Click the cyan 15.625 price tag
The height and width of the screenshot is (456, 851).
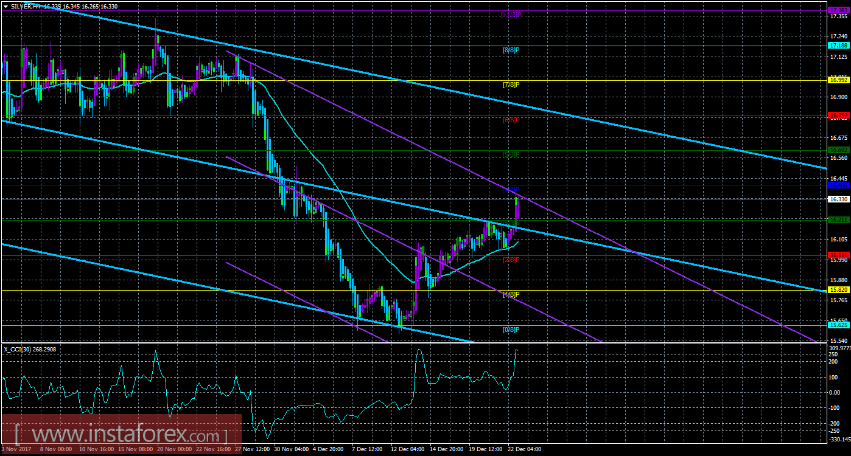tap(838, 325)
